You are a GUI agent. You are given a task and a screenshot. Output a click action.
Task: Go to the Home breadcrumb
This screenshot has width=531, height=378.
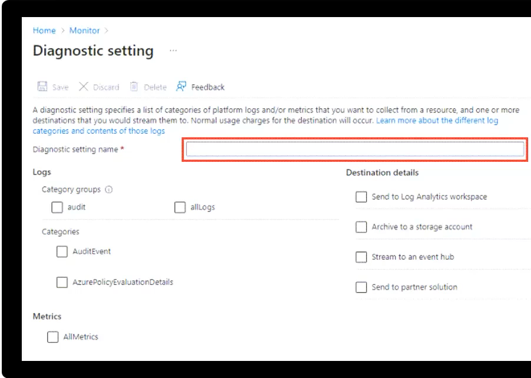[44, 31]
